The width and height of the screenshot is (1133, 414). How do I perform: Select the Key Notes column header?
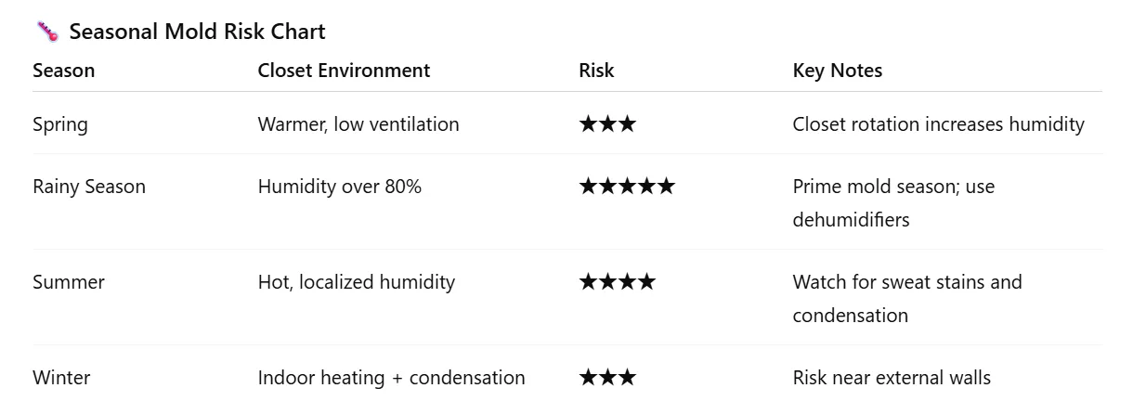point(837,71)
